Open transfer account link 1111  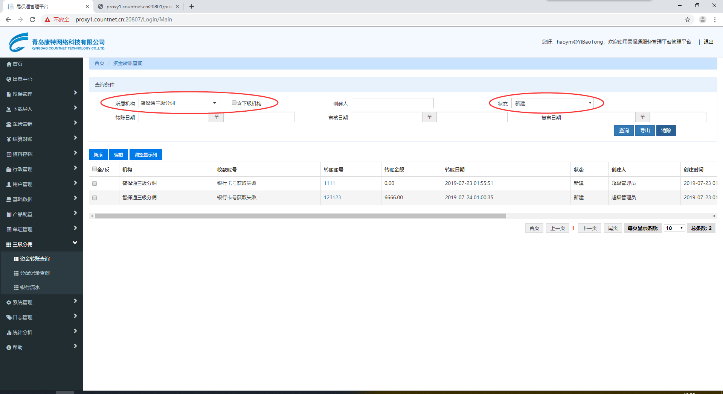[329, 183]
